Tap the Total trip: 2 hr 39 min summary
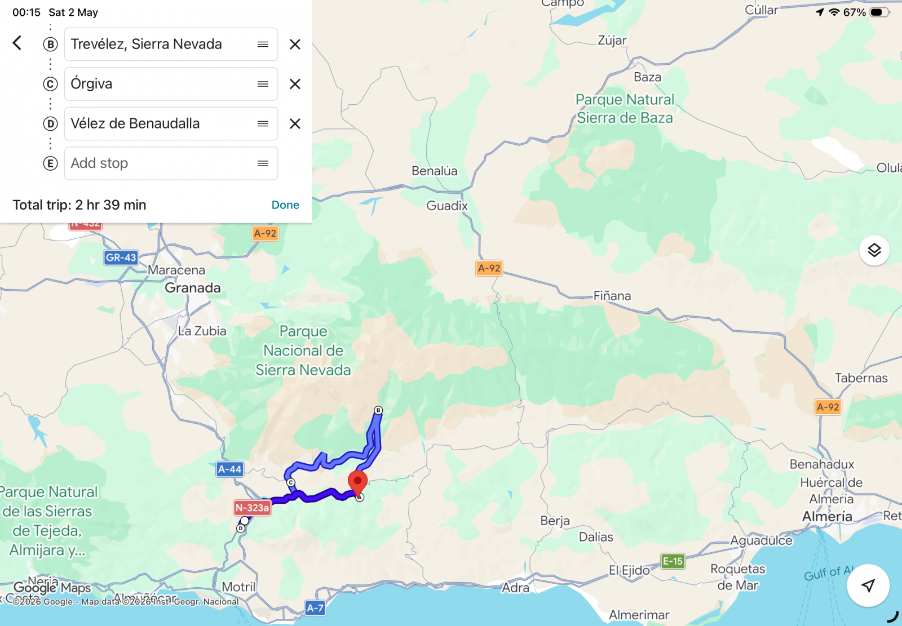The height and width of the screenshot is (626, 902). 79,205
